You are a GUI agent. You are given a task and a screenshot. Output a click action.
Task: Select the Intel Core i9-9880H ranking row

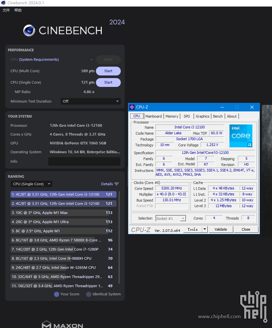pos(63,258)
